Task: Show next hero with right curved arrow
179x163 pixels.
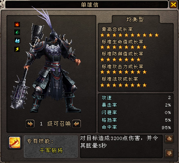Action: (76, 124)
